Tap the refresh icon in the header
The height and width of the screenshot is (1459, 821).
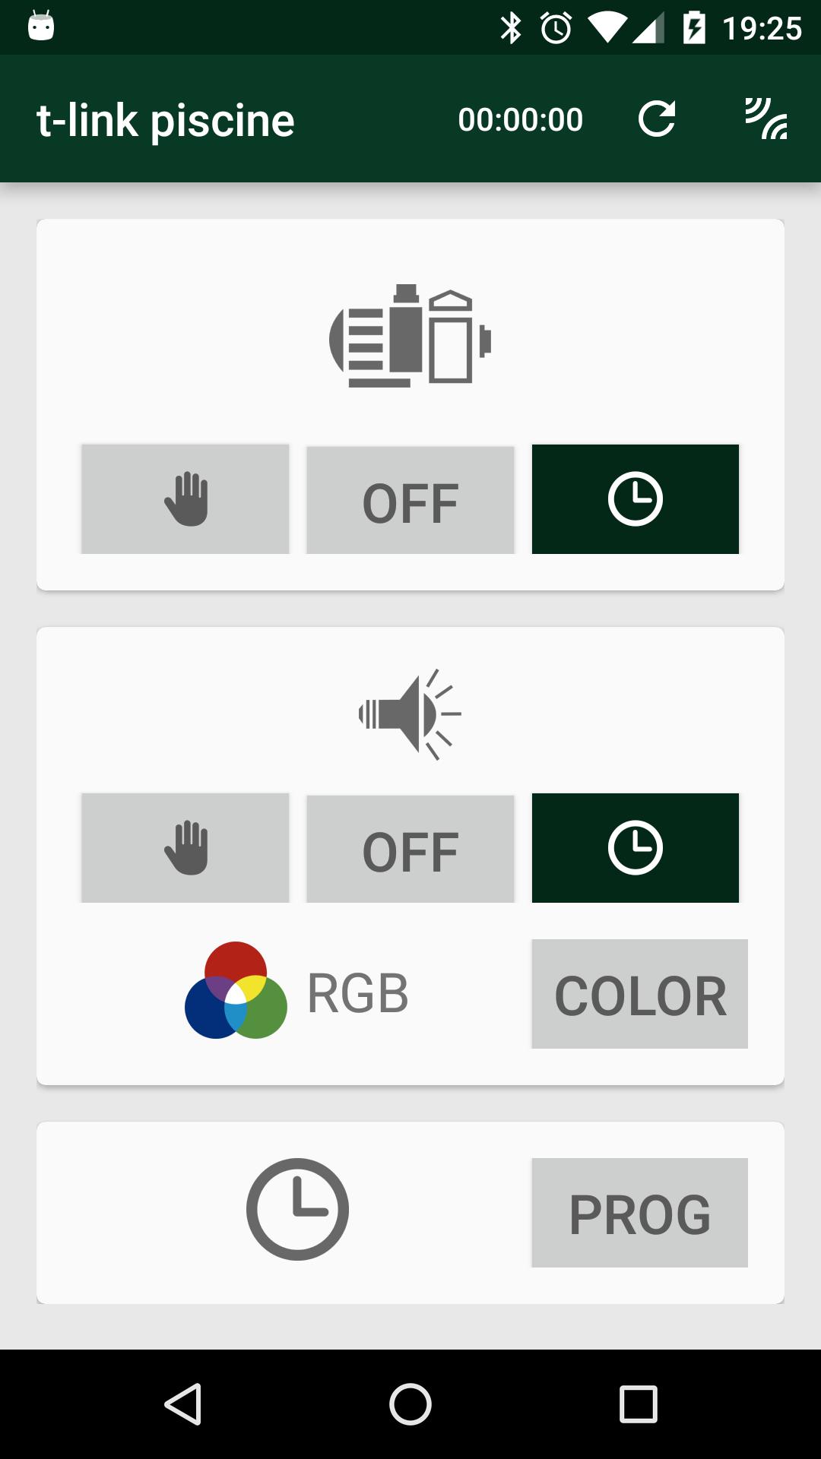click(x=657, y=119)
